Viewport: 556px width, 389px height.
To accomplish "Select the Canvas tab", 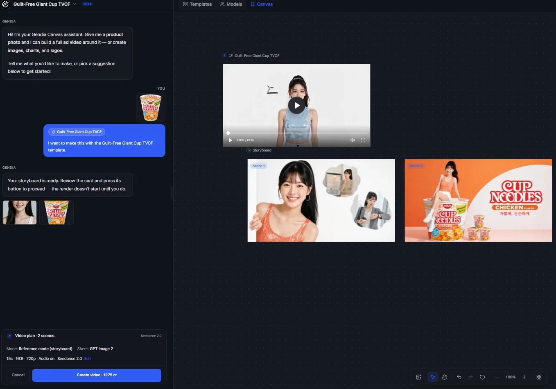I will (x=261, y=4).
